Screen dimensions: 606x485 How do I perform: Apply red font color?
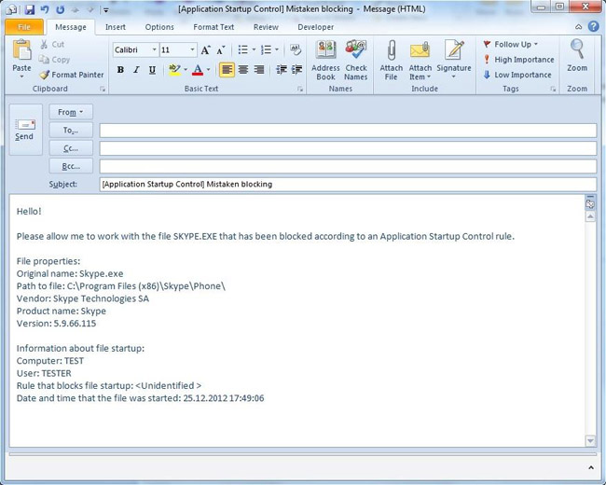[198, 70]
